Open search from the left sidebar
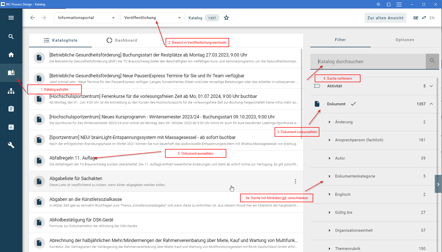 pyautogui.click(x=11, y=36)
